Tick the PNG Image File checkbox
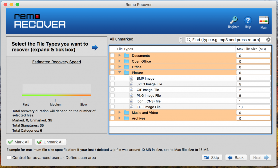This screenshot has width=278, height=168. tap(112, 95)
